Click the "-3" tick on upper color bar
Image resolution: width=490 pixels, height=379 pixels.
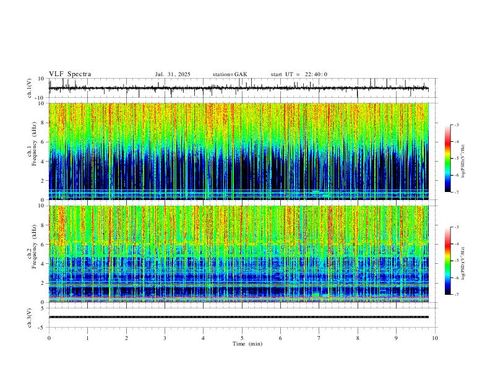click(456, 124)
